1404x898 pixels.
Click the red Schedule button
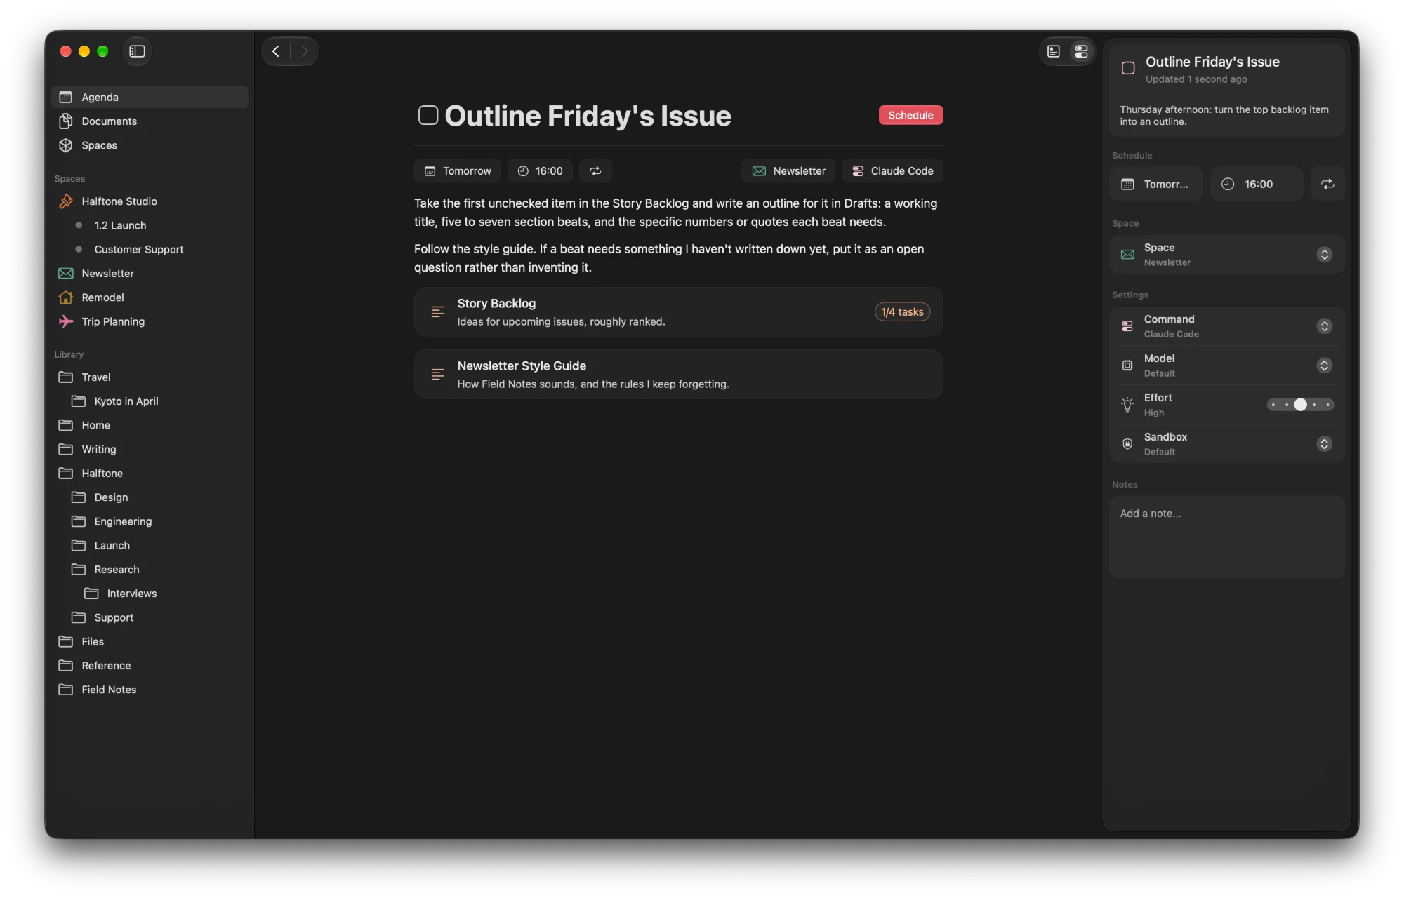(910, 115)
